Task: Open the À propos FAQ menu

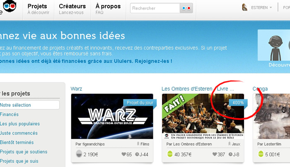Action: 108,9
